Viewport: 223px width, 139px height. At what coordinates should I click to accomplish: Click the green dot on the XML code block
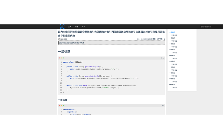point(64,105)
